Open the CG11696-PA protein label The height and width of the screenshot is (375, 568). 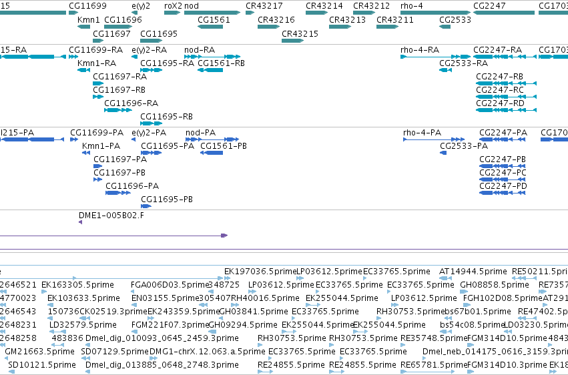pos(132,186)
